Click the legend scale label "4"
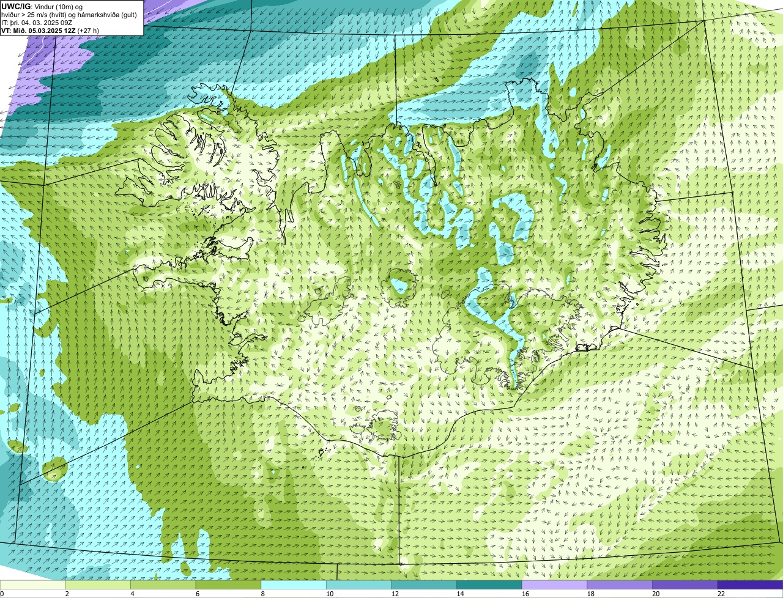This screenshot has width=783, height=598. [x=132, y=594]
